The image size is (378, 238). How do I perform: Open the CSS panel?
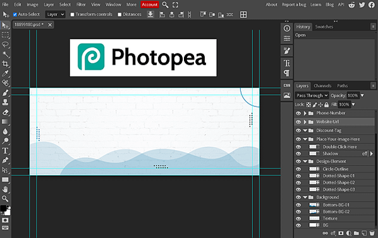tap(287, 85)
